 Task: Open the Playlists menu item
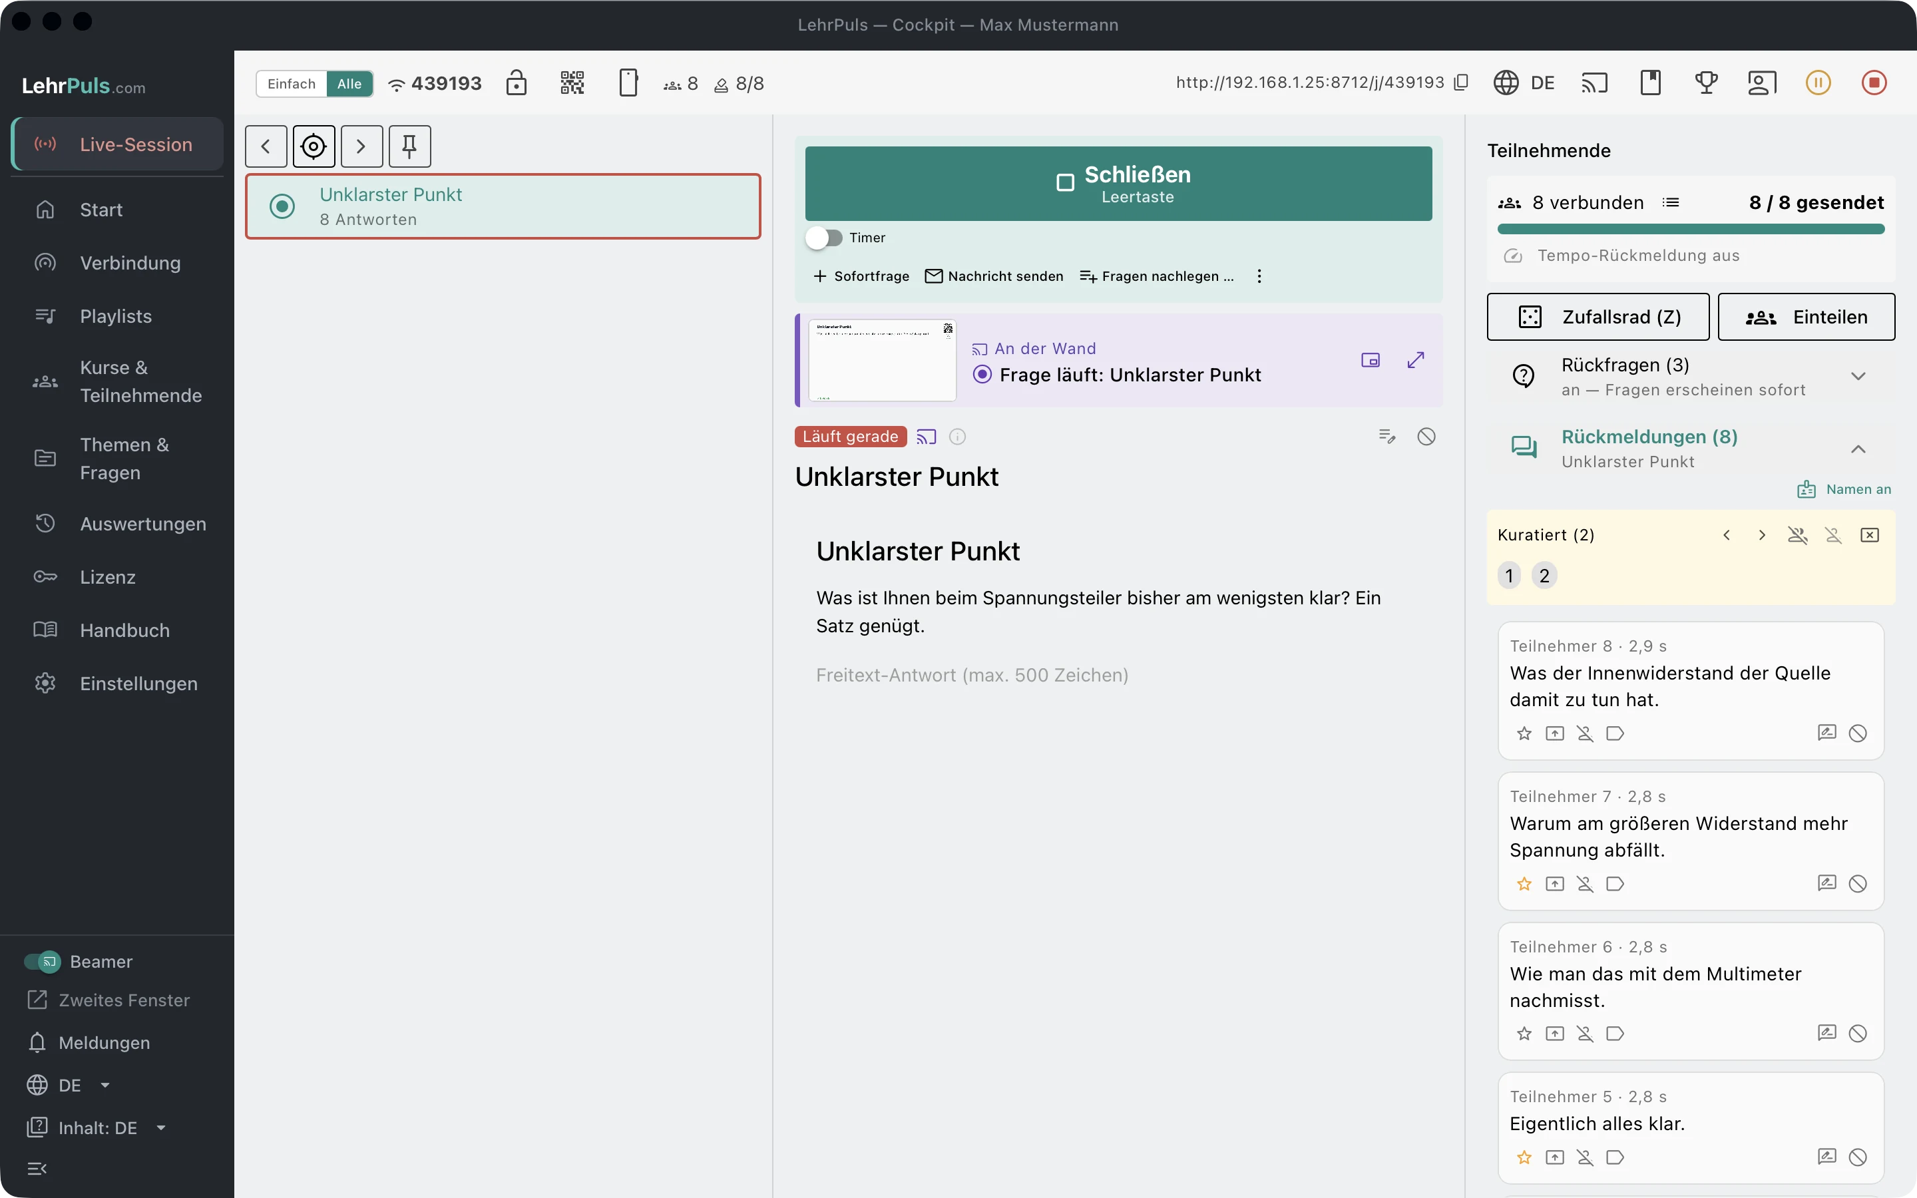(x=117, y=316)
